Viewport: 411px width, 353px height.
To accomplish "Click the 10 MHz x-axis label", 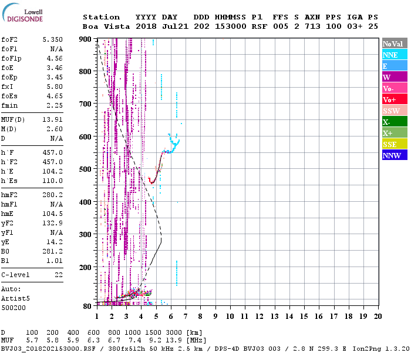I will click(x=230, y=317).
